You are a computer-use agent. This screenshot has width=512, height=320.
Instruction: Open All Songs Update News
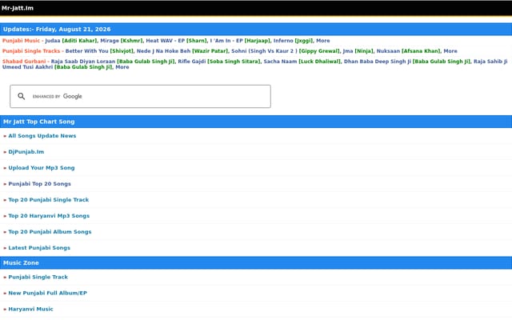[x=42, y=136]
